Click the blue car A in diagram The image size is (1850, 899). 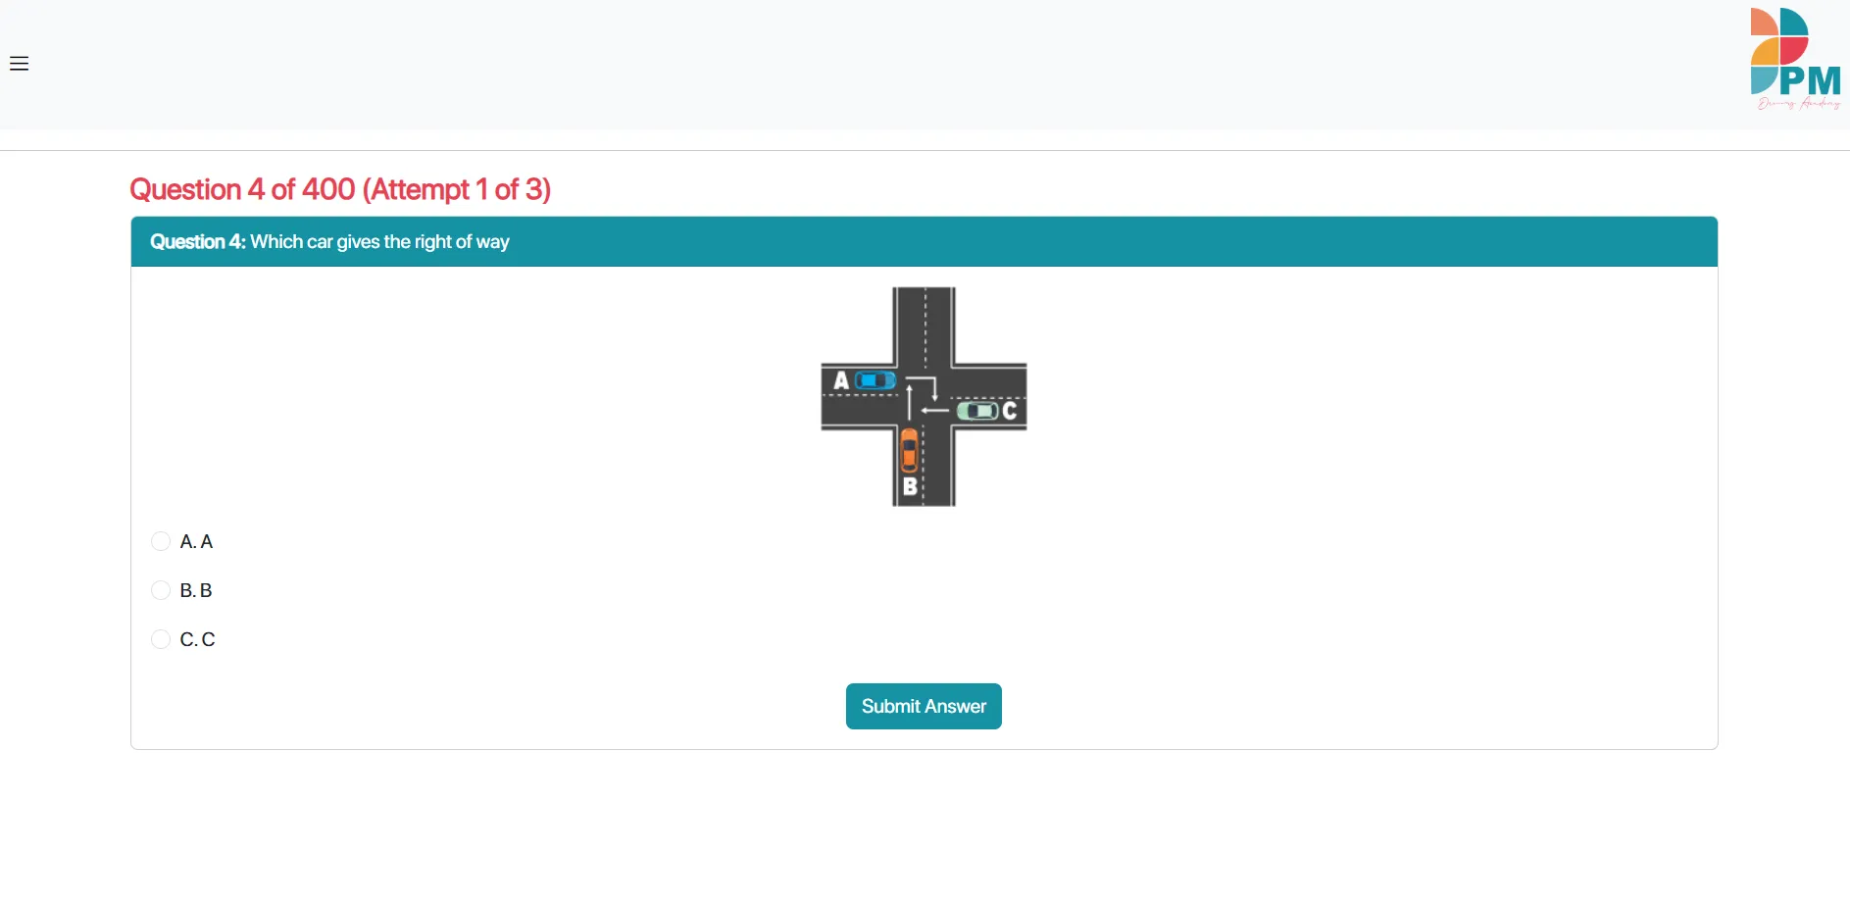(x=875, y=380)
